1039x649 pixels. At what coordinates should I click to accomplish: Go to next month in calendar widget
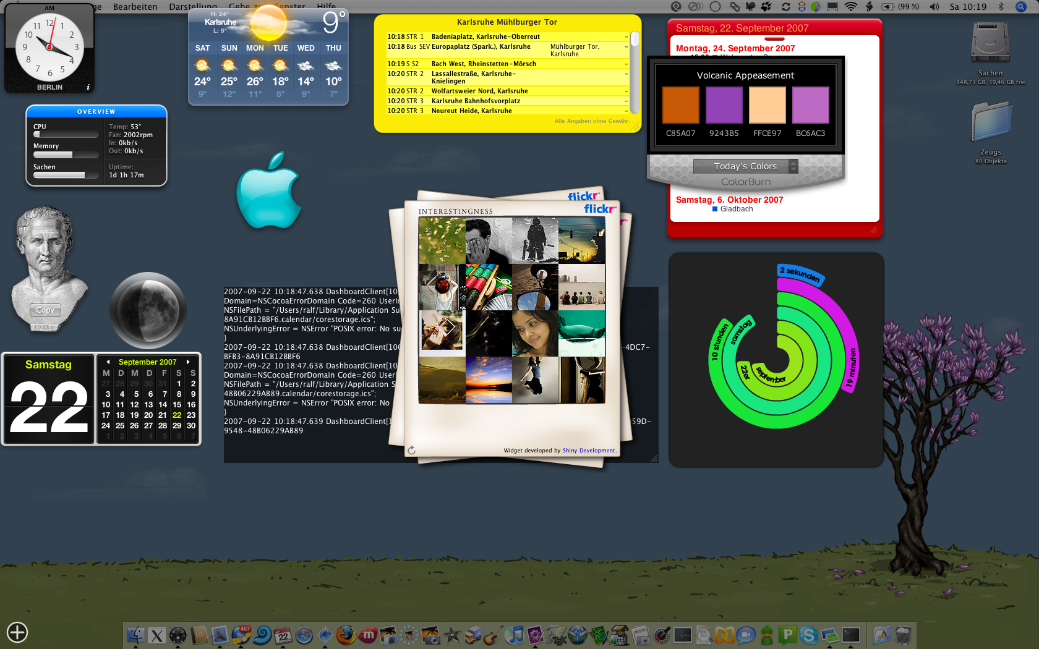click(x=188, y=362)
